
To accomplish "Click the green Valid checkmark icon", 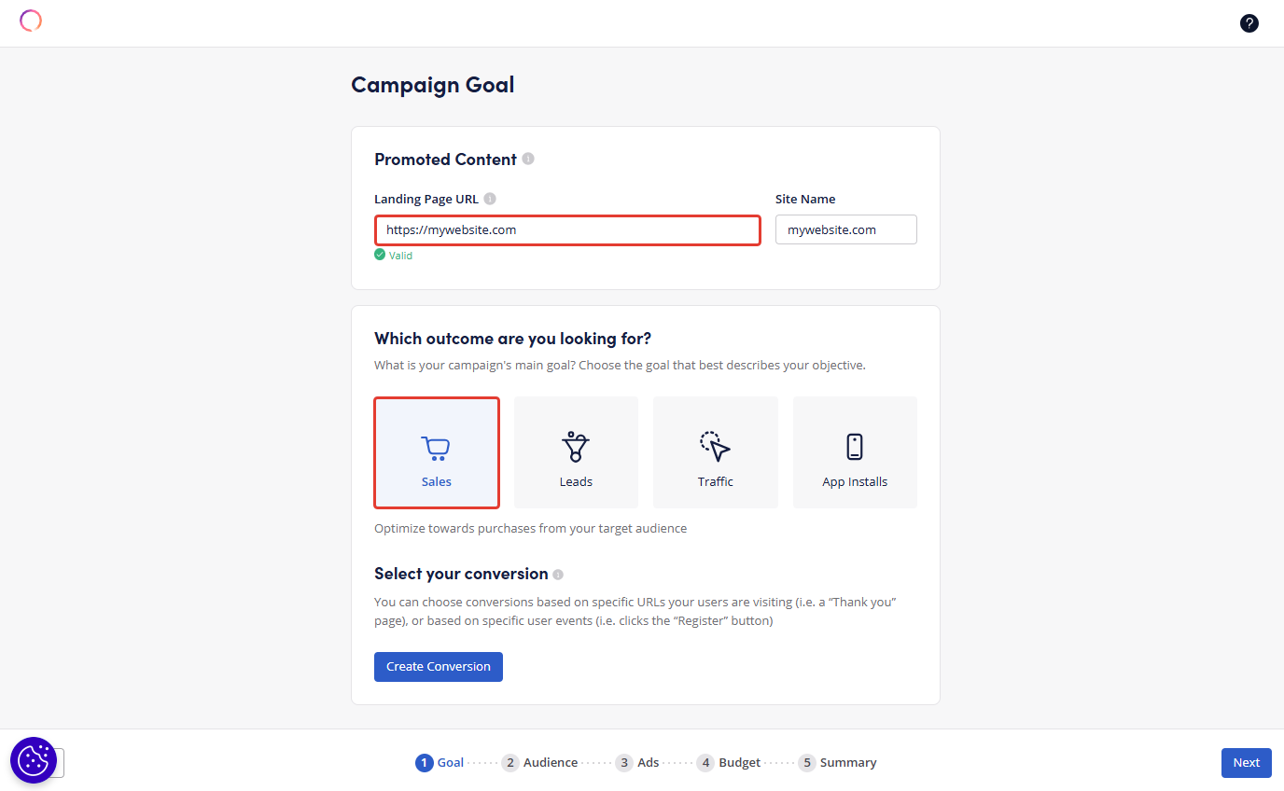I will click(x=380, y=255).
